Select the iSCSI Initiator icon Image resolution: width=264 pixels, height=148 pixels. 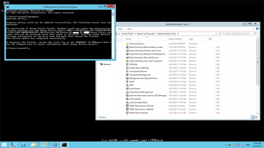[127, 99]
